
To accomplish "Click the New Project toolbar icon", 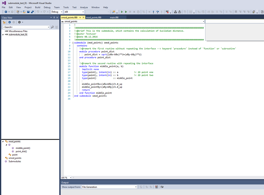I will (18, 12).
